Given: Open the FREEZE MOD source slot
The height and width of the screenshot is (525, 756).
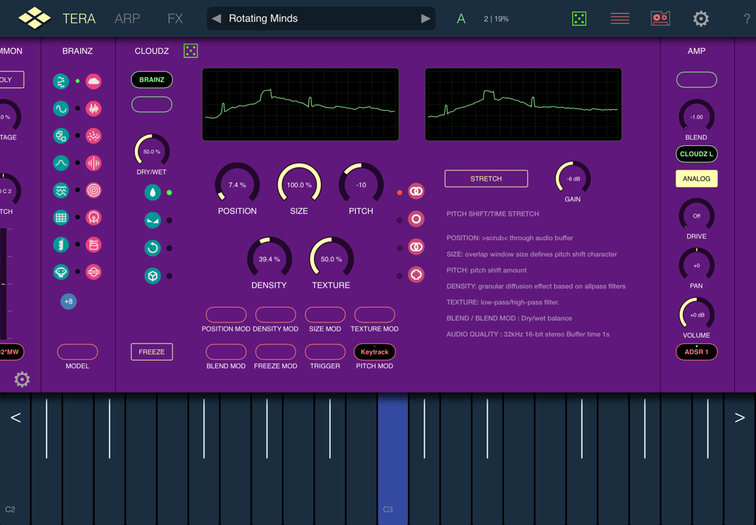Looking at the screenshot, I should [x=276, y=352].
